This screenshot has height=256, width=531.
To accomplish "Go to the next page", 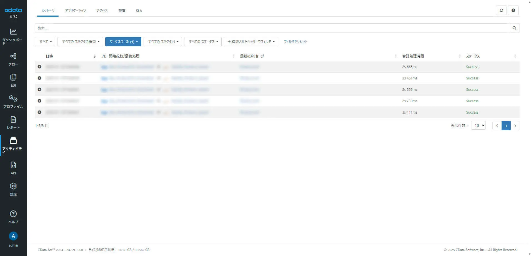I will pyautogui.click(x=515, y=126).
